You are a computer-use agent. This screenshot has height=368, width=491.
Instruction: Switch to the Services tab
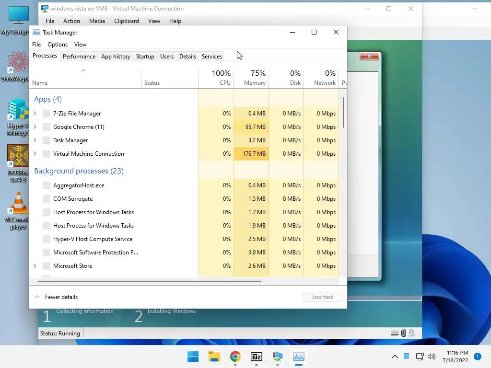point(211,57)
